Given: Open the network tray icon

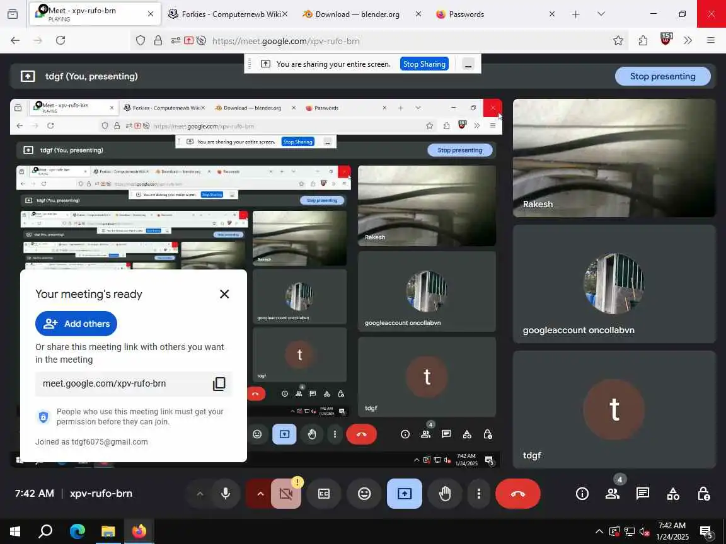Looking at the screenshot, I should coord(629,531).
